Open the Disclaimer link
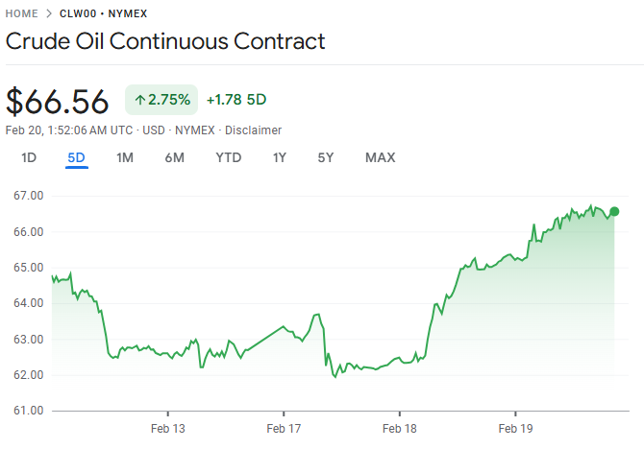Viewport: 644px width, 449px height. click(253, 130)
